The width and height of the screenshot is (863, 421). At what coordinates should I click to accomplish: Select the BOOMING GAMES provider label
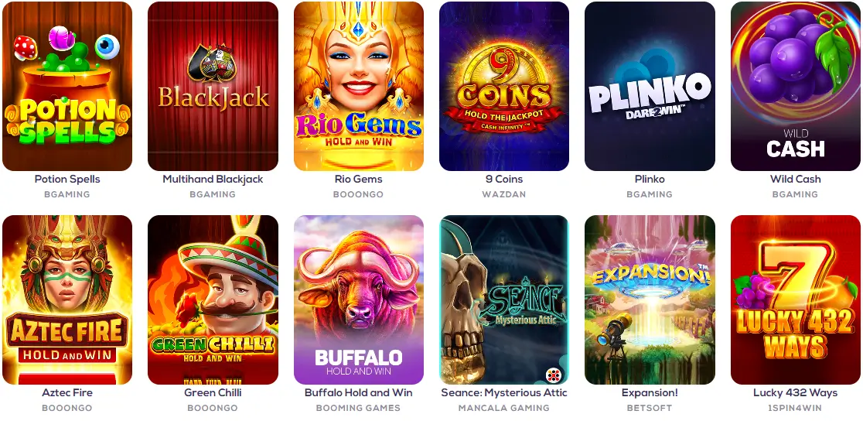(x=358, y=409)
